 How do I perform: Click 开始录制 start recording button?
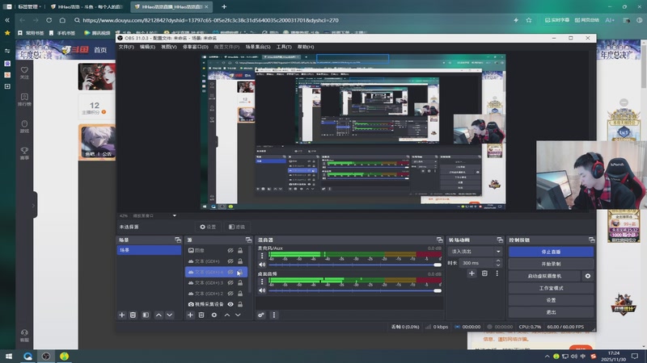point(551,264)
